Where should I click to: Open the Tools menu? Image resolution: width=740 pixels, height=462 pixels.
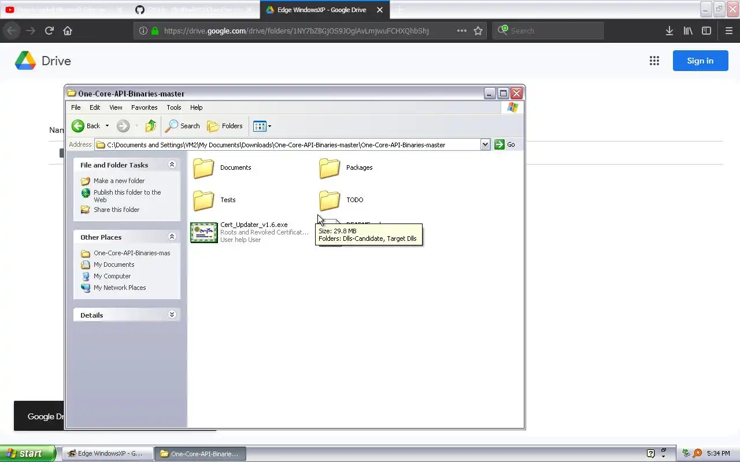tap(174, 107)
